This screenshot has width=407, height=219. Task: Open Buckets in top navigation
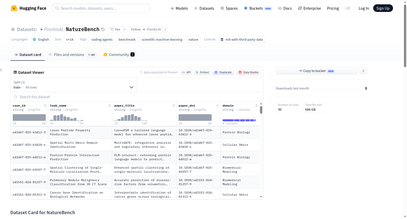258,8
